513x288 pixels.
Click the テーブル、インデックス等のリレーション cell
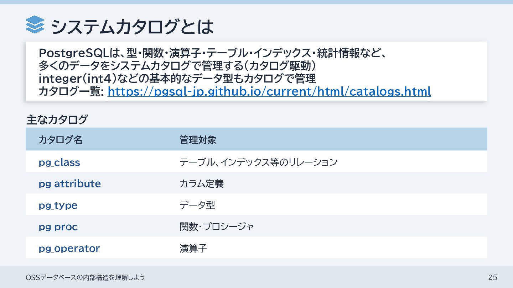pyautogui.click(x=258, y=162)
